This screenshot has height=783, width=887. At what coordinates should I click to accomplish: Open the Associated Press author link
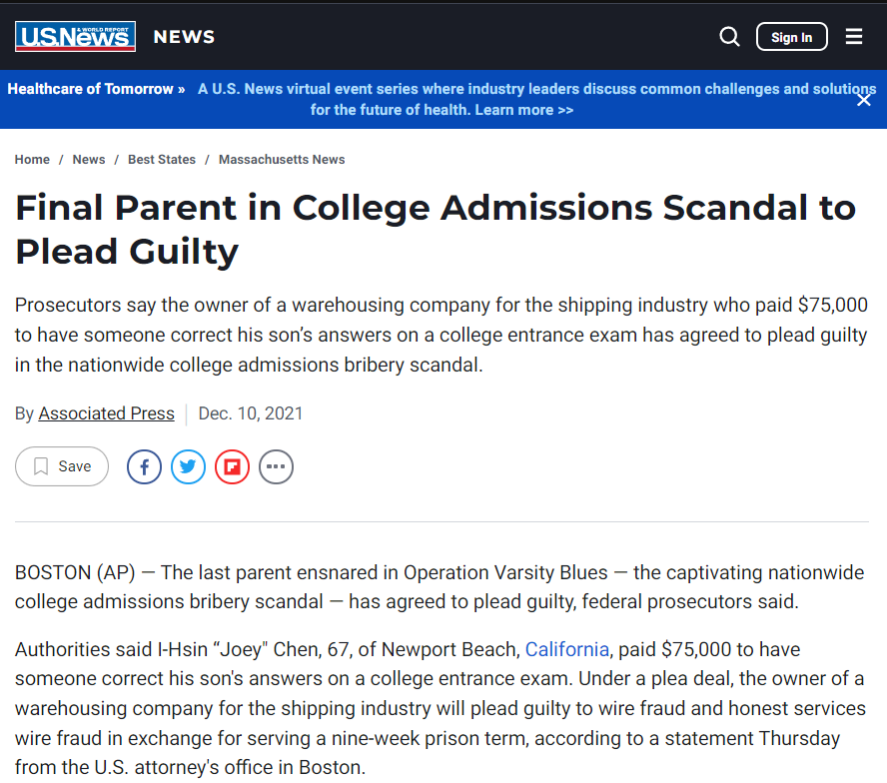click(x=106, y=413)
